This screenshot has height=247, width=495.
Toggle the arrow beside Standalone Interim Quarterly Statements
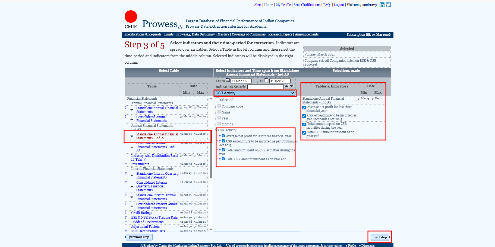tap(132, 175)
